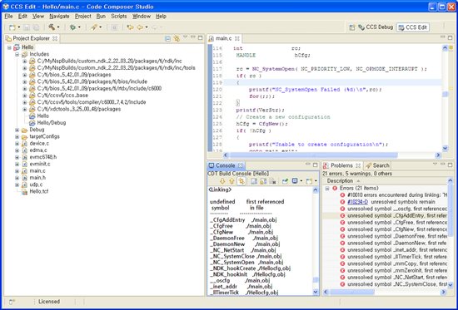Screen dimensions: 458x310
Task: Select unresolved symbol _CfgAddEntry error row
Action: pyautogui.click(x=386, y=216)
